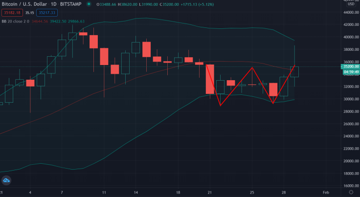Click the red sell price 35182.18 button
Screen dimensions: 360x197
click(12, 13)
